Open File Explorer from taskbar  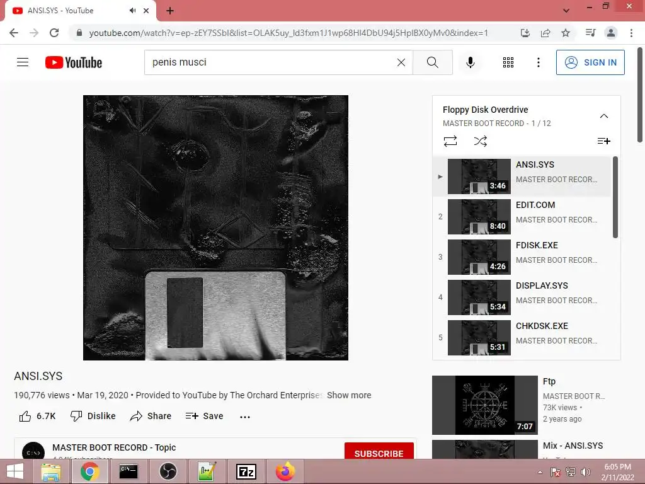50,471
